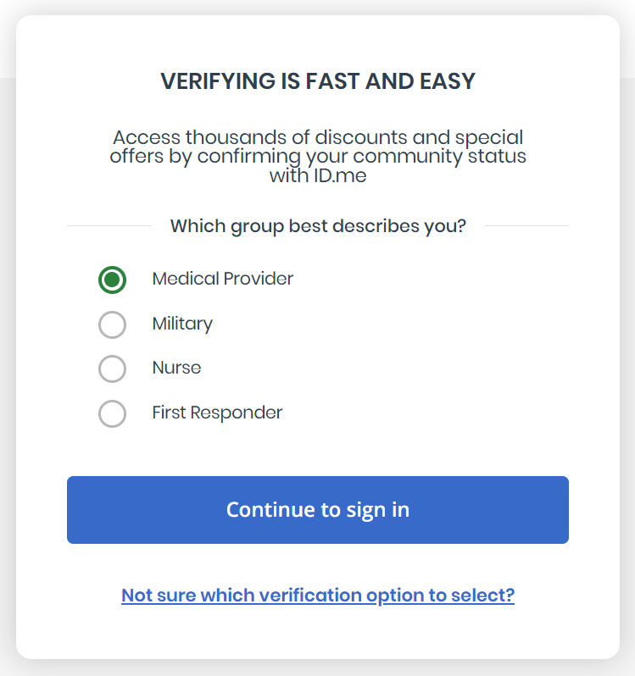Image resolution: width=635 pixels, height=676 pixels.
Task: Click the 'Military' label text
Action: [x=182, y=324]
